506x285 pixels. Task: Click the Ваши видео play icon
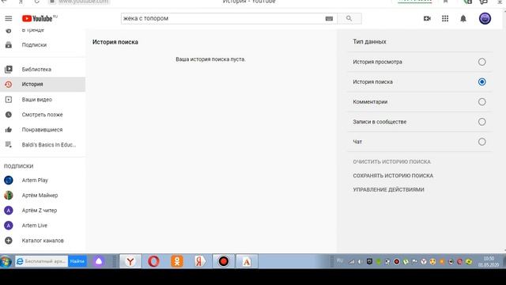coord(9,100)
